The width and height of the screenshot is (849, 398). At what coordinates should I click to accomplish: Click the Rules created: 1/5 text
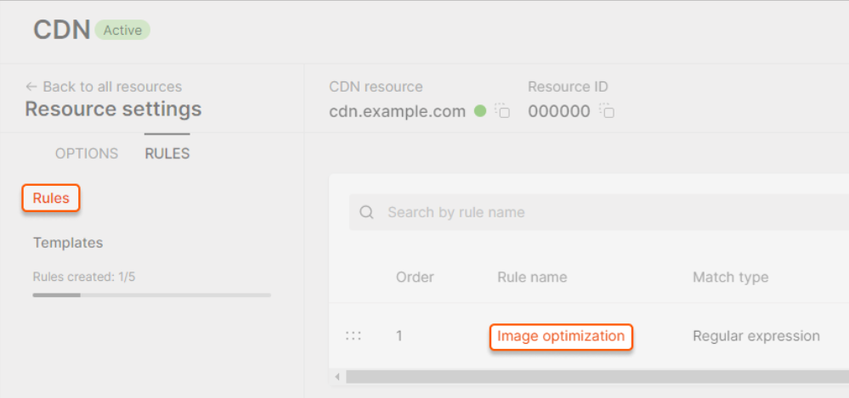[84, 277]
